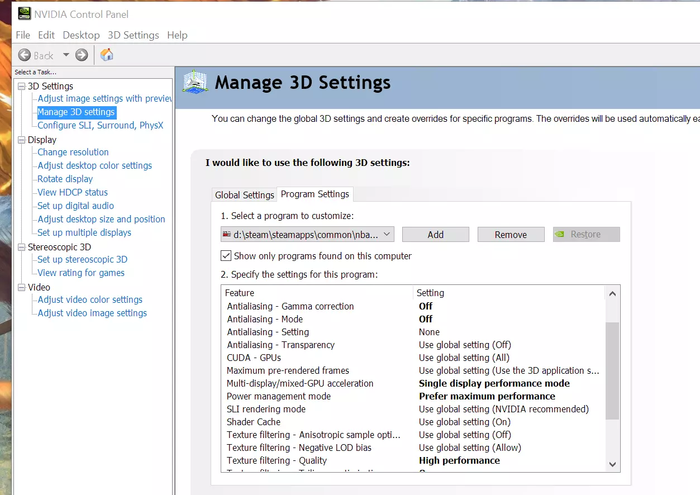Click scroll up arrow of settings list
The image size is (700, 495).
point(612,293)
